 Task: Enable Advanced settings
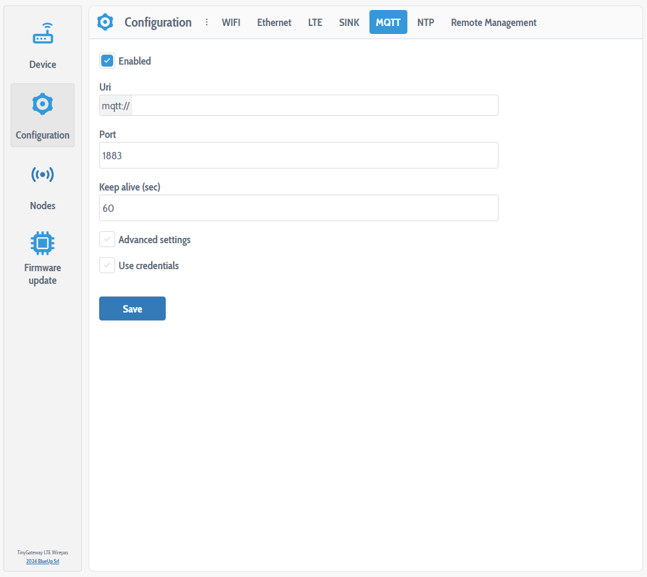(x=107, y=239)
